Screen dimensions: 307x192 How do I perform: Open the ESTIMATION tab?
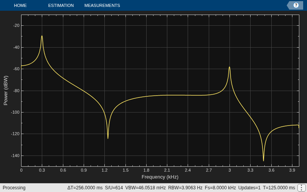(x=61, y=5)
